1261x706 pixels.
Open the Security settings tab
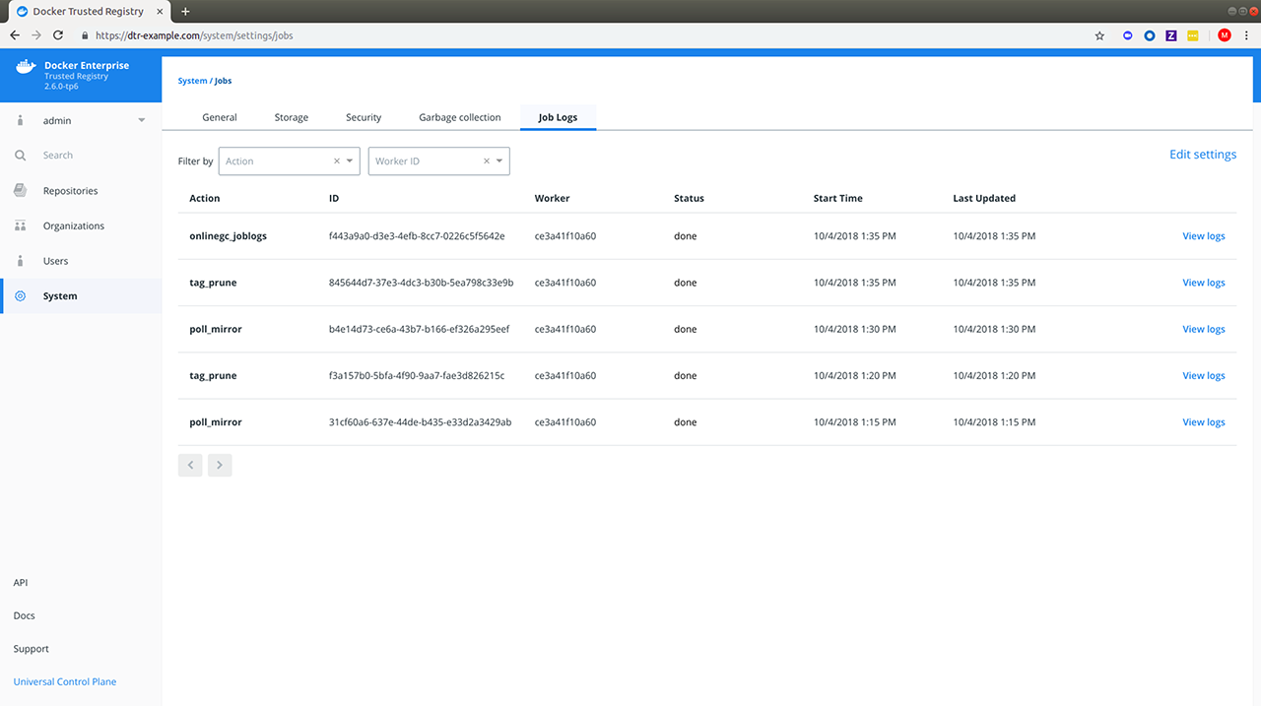pyautogui.click(x=364, y=117)
